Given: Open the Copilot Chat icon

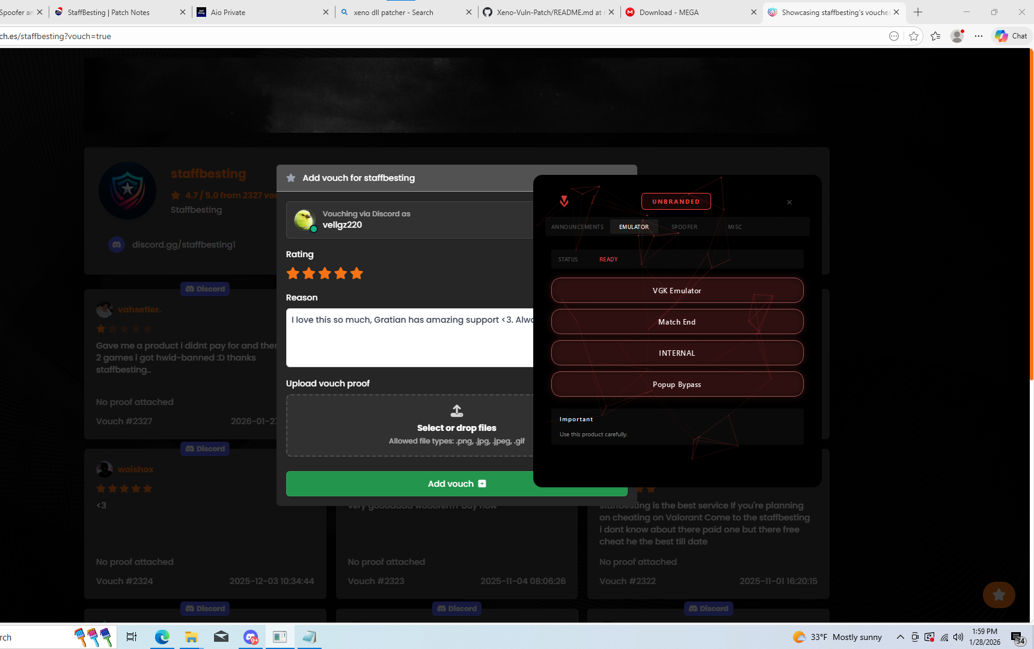Looking at the screenshot, I should pos(1011,36).
